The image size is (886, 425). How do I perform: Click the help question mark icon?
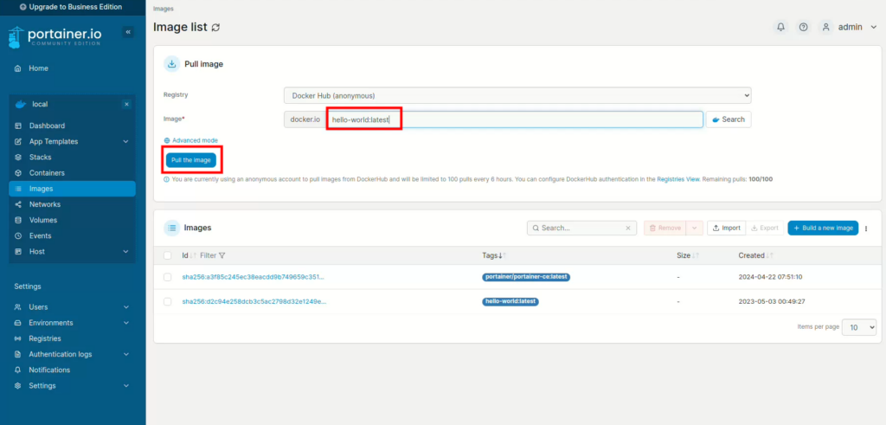[x=804, y=27]
